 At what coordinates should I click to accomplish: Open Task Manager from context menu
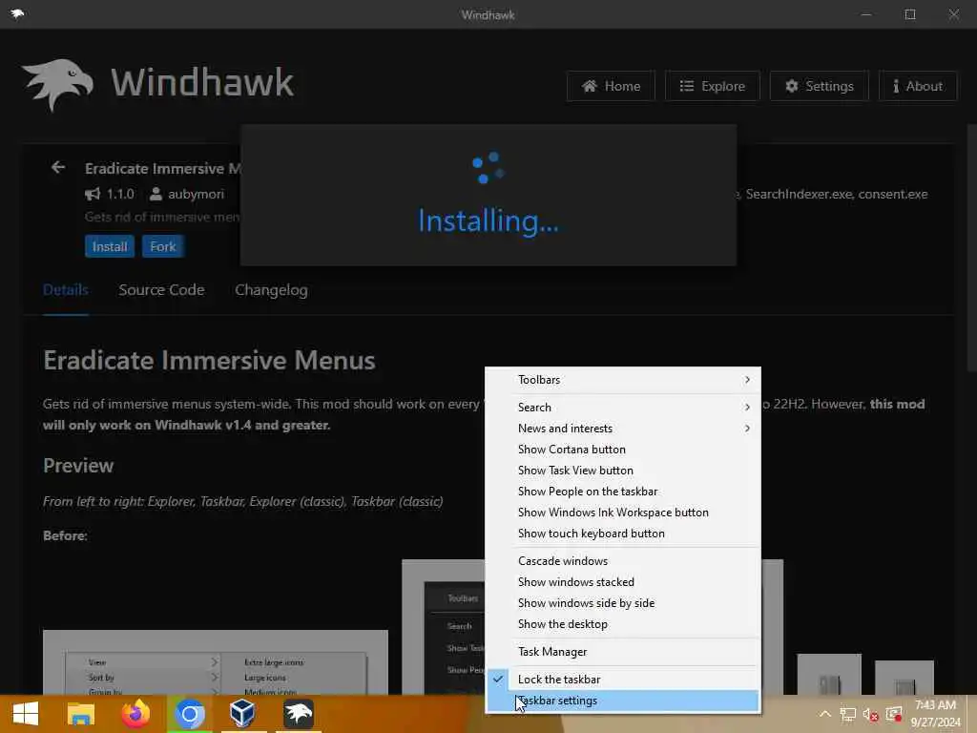[623, 652]
